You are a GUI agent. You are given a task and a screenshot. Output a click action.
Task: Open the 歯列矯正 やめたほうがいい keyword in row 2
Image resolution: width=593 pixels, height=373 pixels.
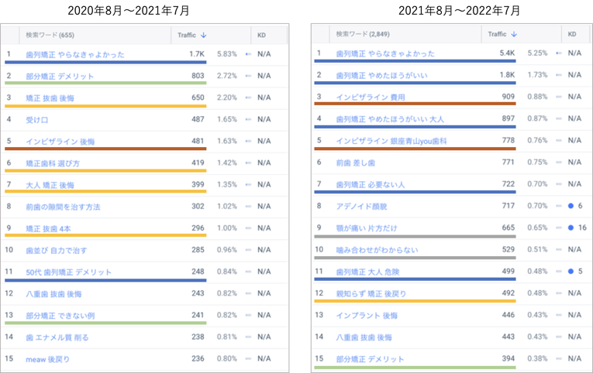382,76
